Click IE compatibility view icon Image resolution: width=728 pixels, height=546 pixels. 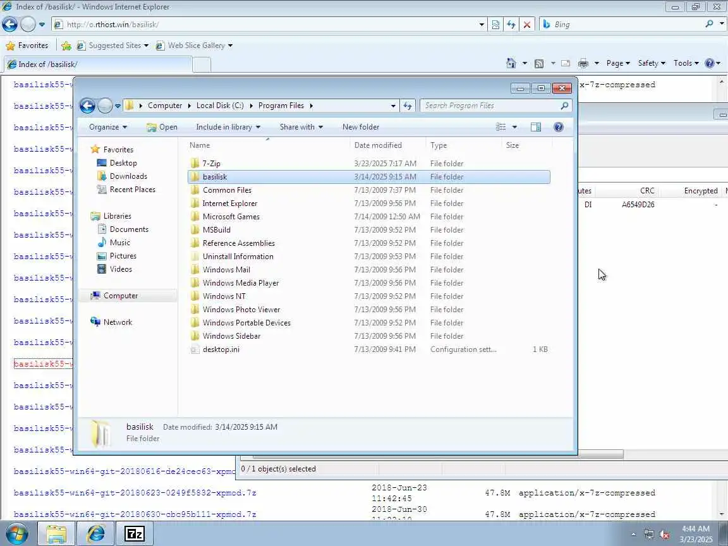pos(495,25)
